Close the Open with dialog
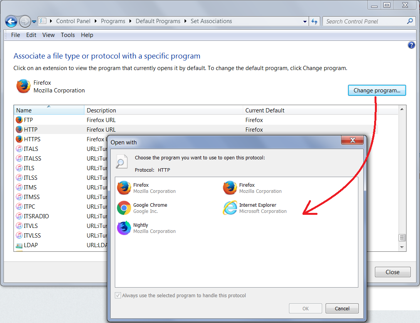This screenshot has height=323, width=420. 353,140
